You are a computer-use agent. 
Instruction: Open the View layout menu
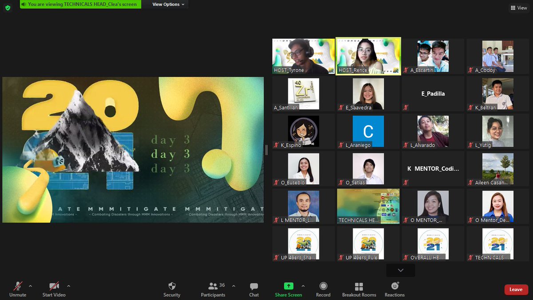pyautogui.click(x=519, y=8)
